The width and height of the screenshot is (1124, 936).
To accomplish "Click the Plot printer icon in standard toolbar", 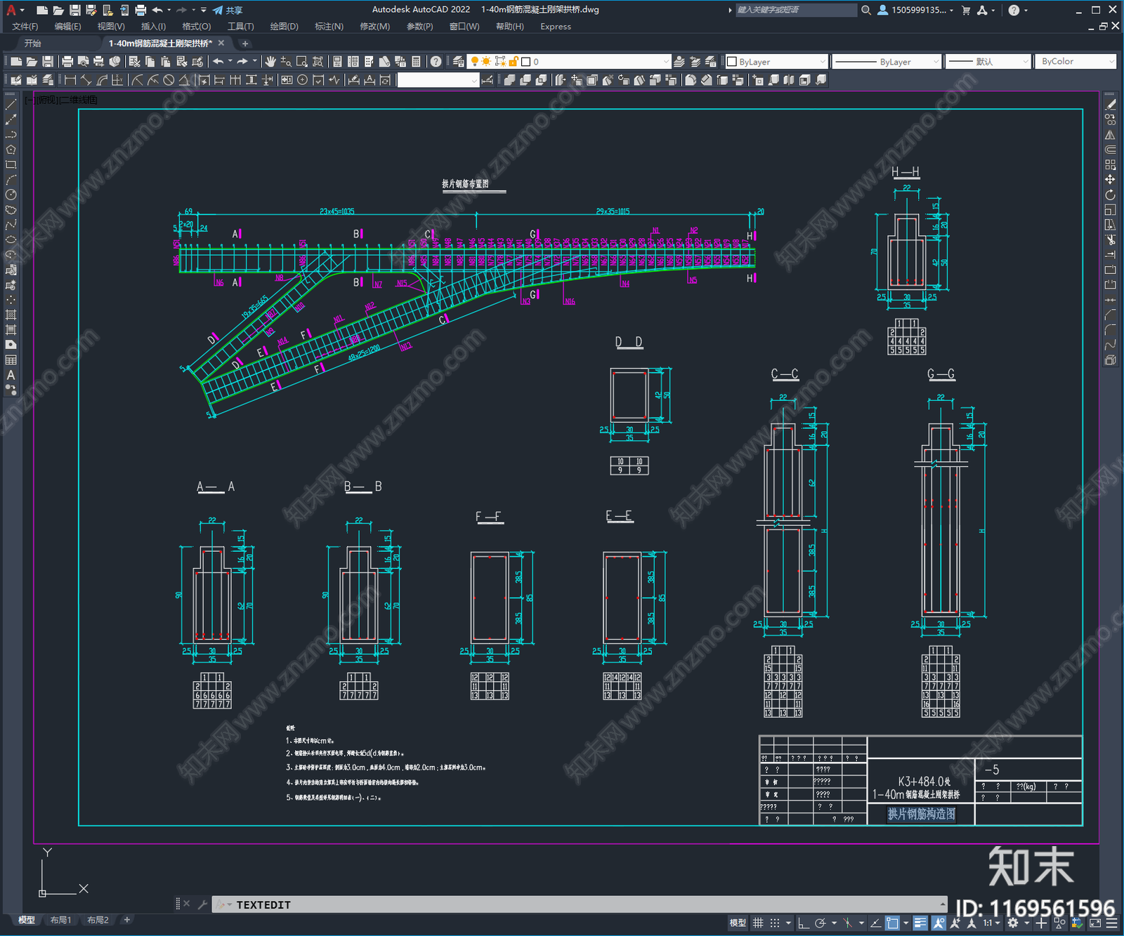I will coord(67,62).
